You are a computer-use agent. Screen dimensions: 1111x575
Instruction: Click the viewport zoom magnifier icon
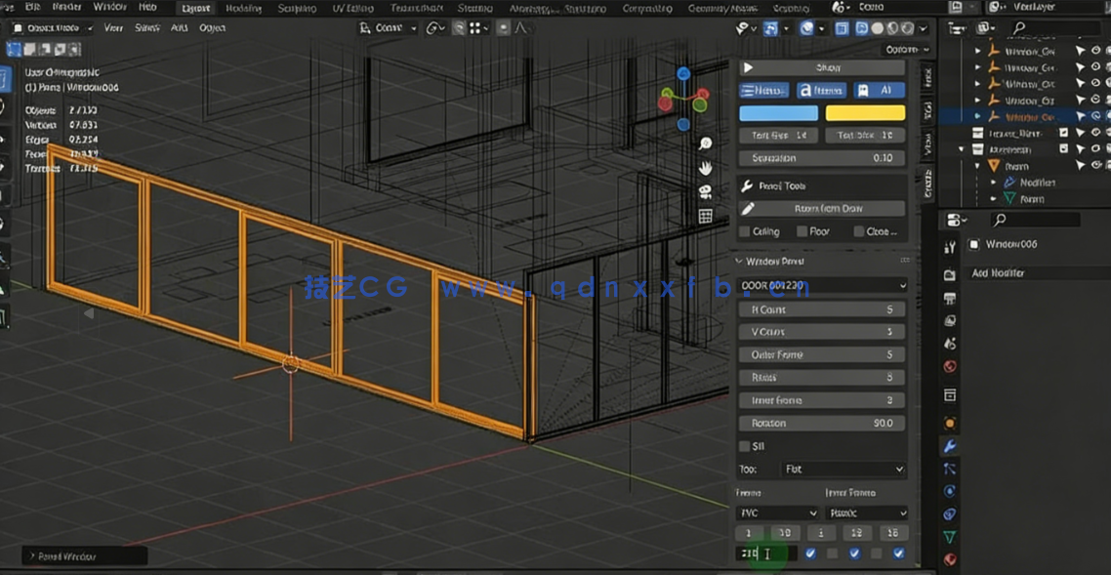[704, 144]
